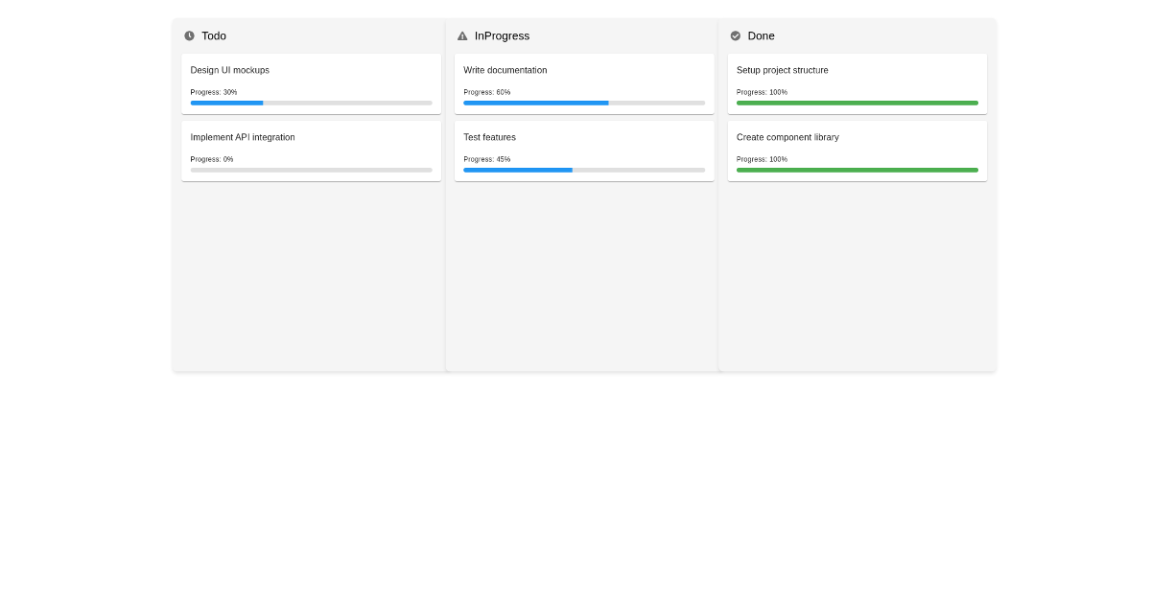Click the icon in the rightmost column header
This screenshot has width=1151, height=604.
(x=735, y=35)
